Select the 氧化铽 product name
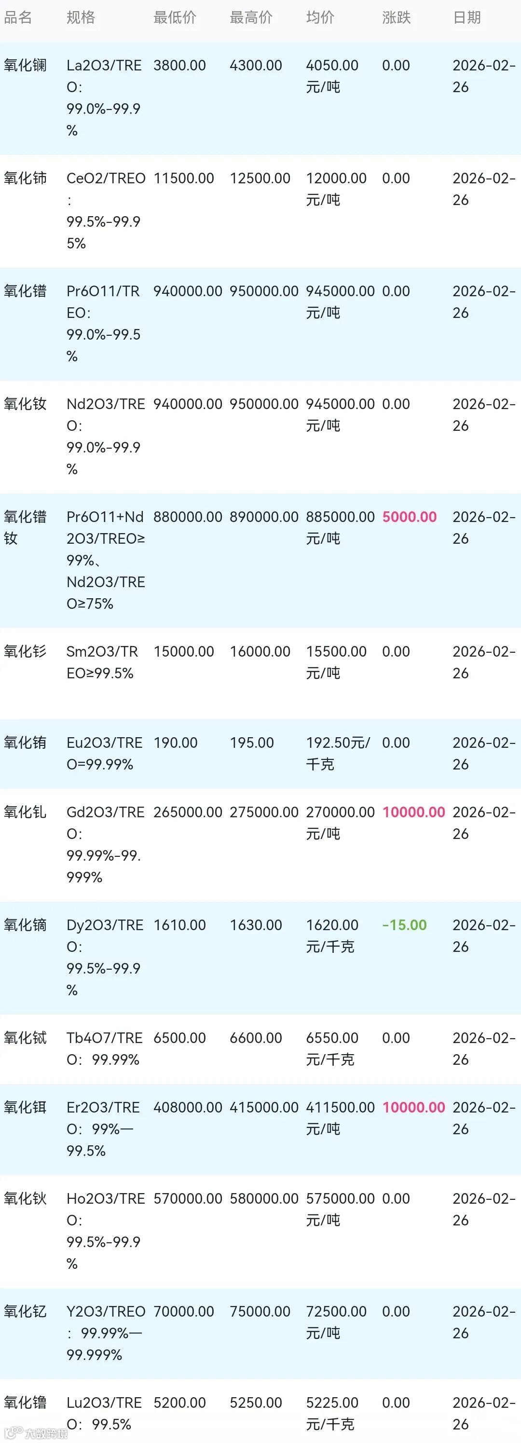Image resolution: width=521 pixels, height=1443 pixels. (25, 1037)
